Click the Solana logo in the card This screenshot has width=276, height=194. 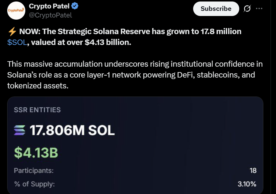point(20,130)
